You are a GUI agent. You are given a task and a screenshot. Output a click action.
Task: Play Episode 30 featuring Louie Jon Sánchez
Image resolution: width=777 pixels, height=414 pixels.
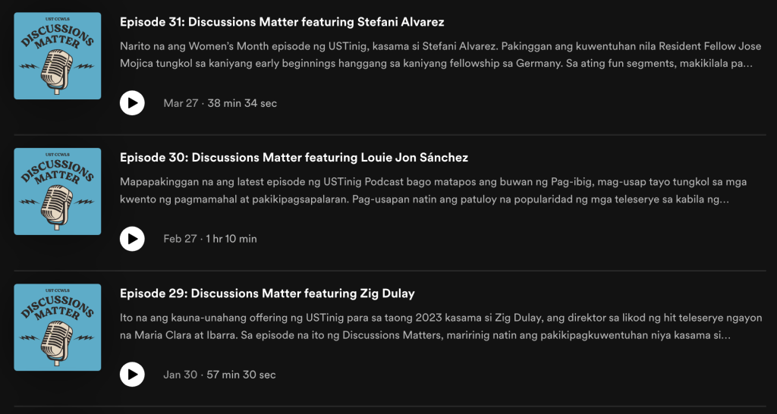[132, 239]
